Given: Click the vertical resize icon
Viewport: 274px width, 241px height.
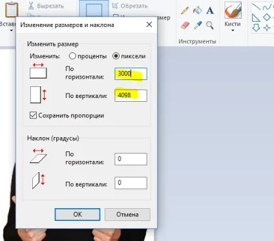Looking at the screenshot, I should pyautogui.click(x=38, y=95).
